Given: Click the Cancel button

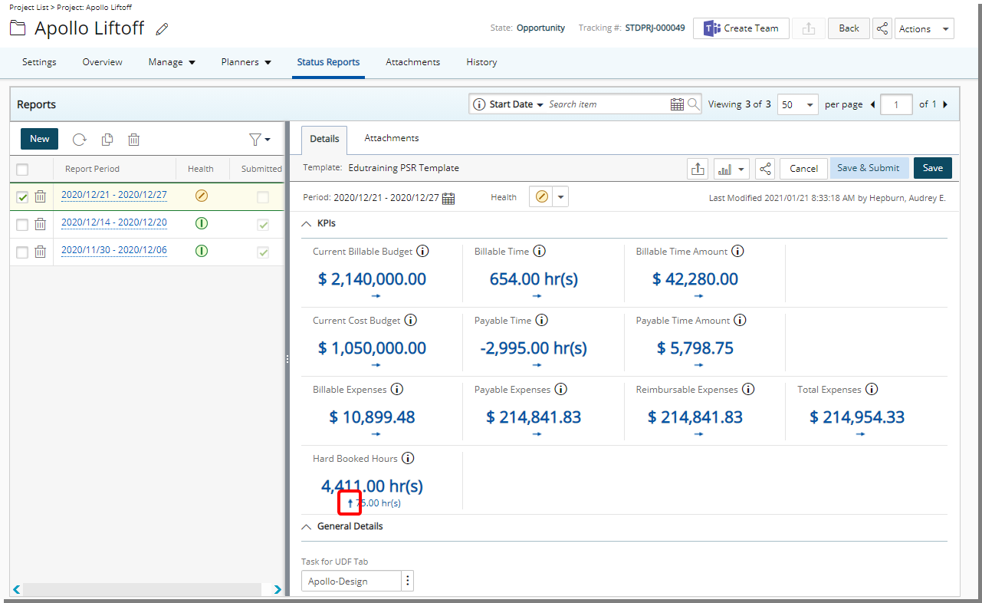Looking at the screenshot, I should [x=803, y=169].
